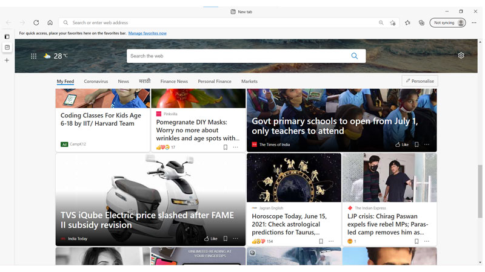The image size is (485, 272).
Task: Click The Indian Express source label
Action: (370, 208)
